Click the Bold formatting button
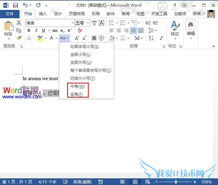The width and height of the screenshot is (218, 185). 29,30
